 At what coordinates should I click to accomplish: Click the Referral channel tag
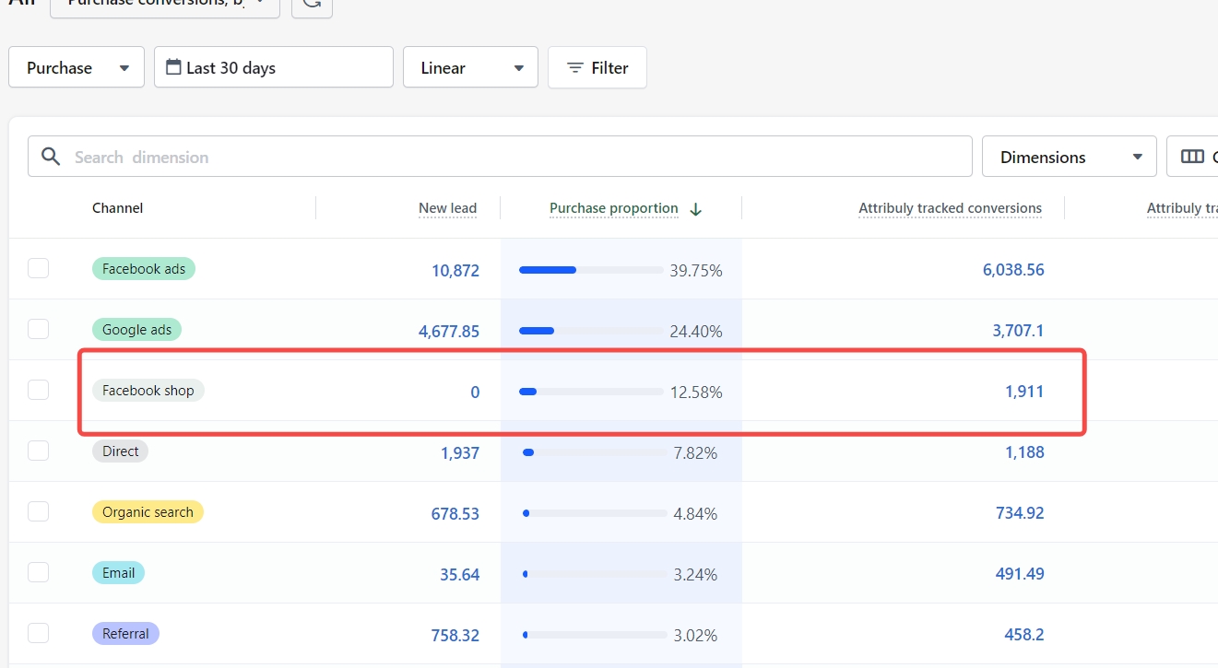(x=126, y=634)
